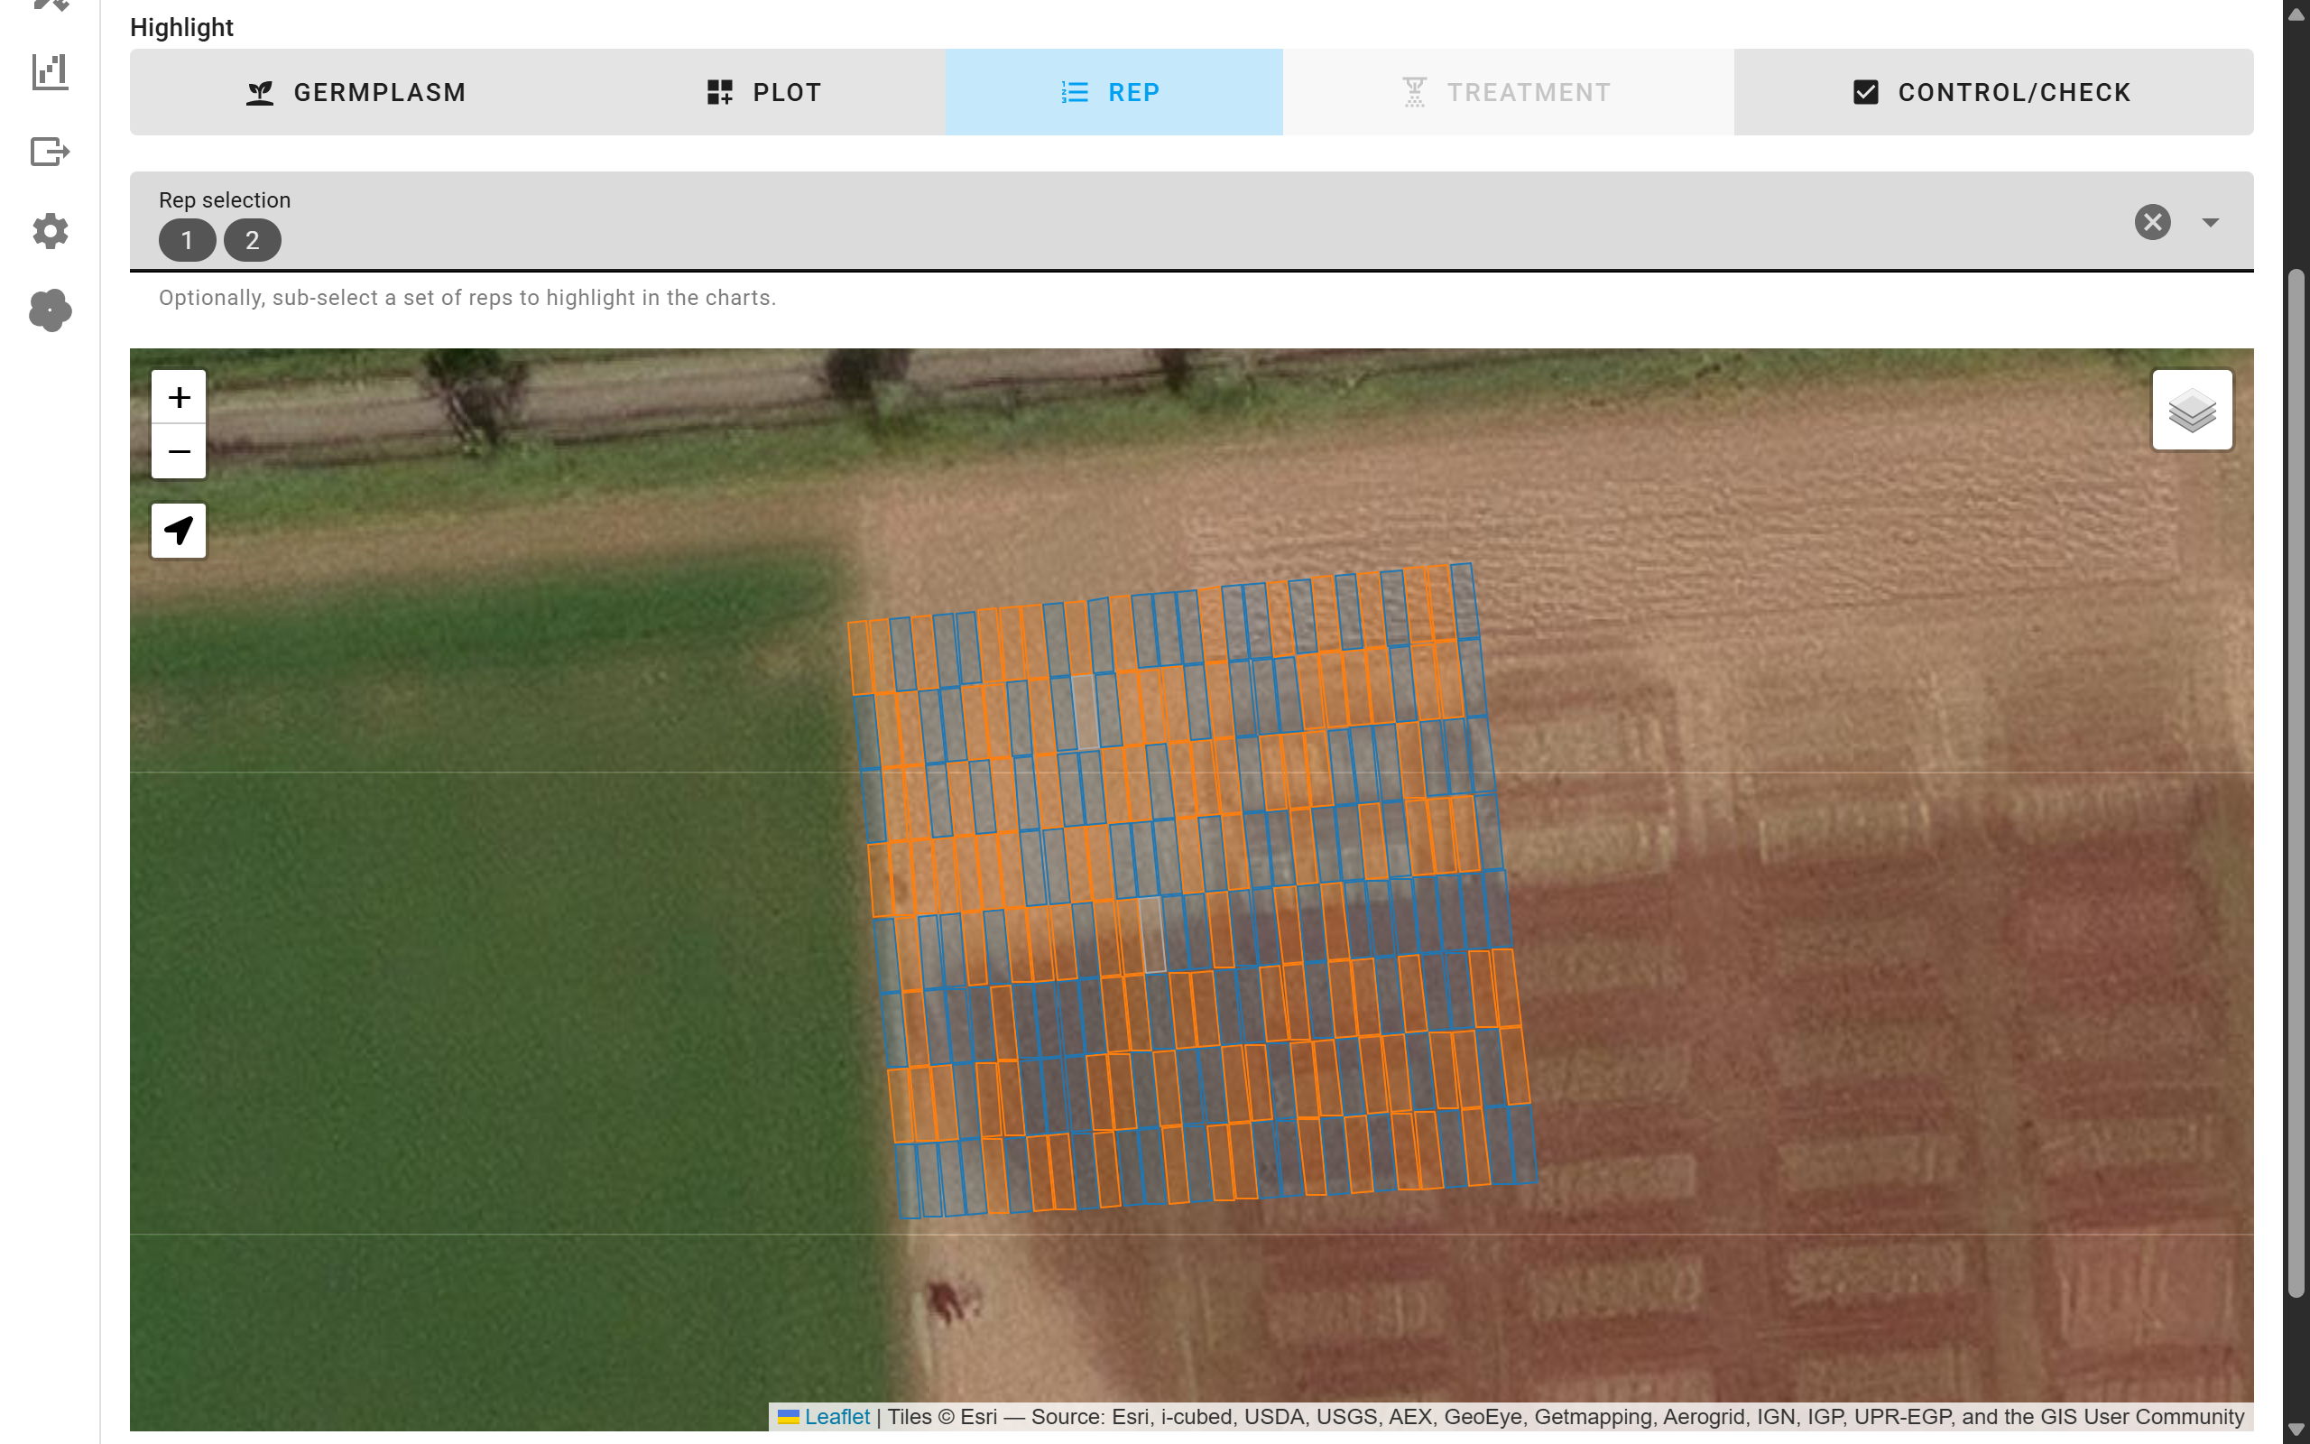Viewport: 2310px width, 1444px height.
Task: Toggle the Control/Check highlight option
Action: click(1993, 93)
